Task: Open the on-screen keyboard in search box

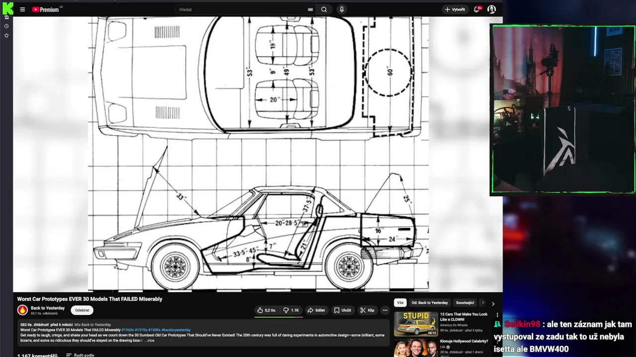Action: pos(311,9)
